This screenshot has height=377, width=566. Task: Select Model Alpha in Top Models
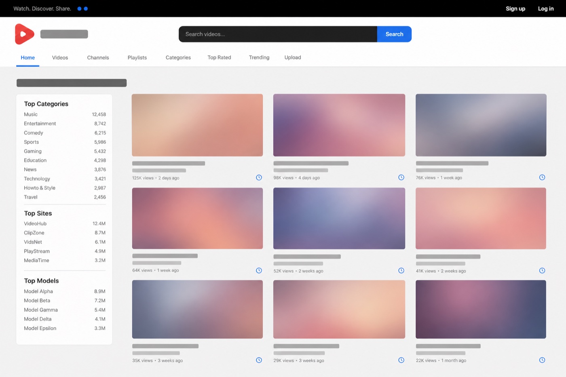(x=38, y=291)
